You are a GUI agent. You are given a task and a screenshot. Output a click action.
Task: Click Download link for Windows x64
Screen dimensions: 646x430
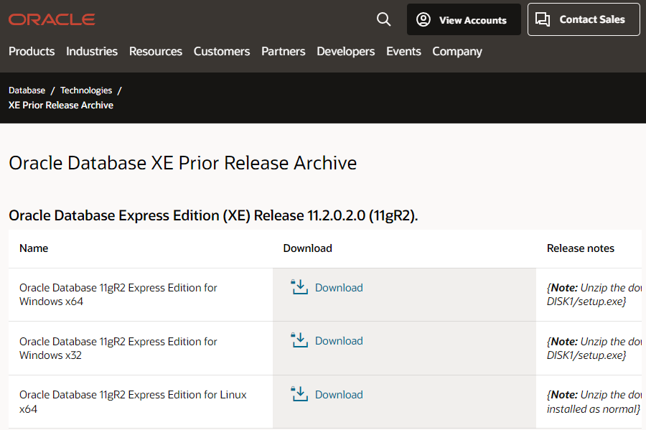(339, 287)
